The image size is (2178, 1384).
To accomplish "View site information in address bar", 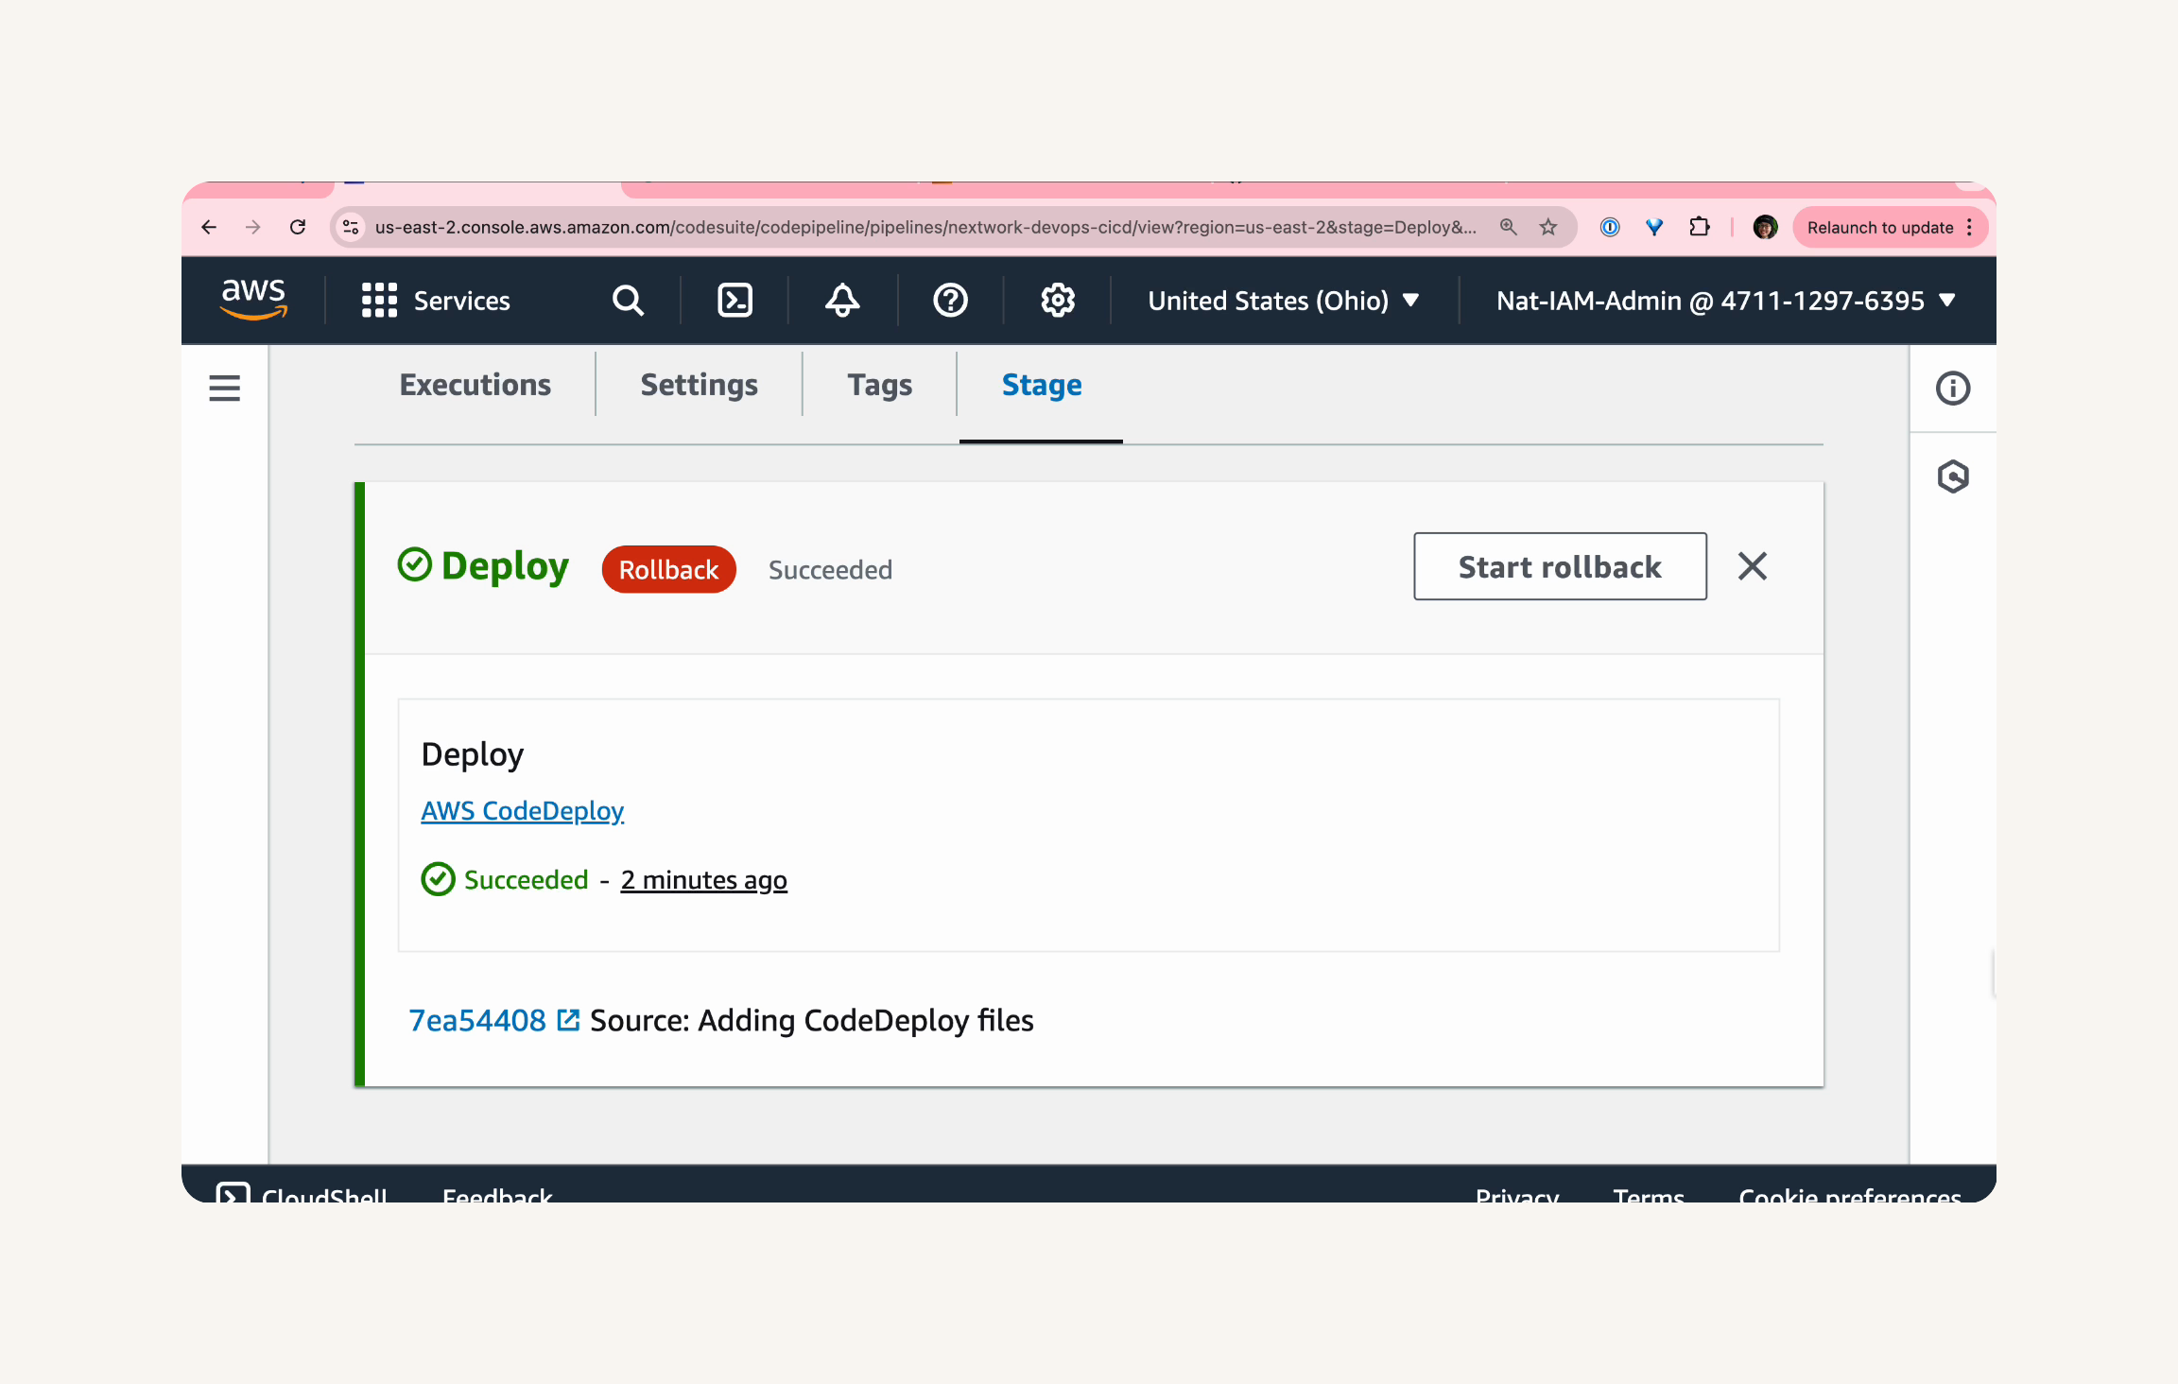I will 351,227.
